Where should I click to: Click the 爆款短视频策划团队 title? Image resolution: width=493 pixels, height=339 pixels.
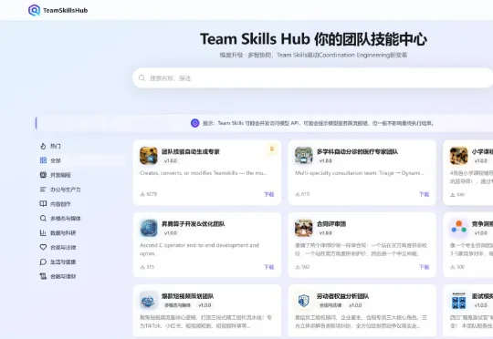click(x=188, y=296)
